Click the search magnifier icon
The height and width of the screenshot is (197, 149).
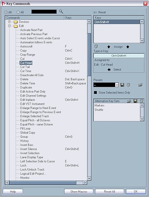coord(61,12)
